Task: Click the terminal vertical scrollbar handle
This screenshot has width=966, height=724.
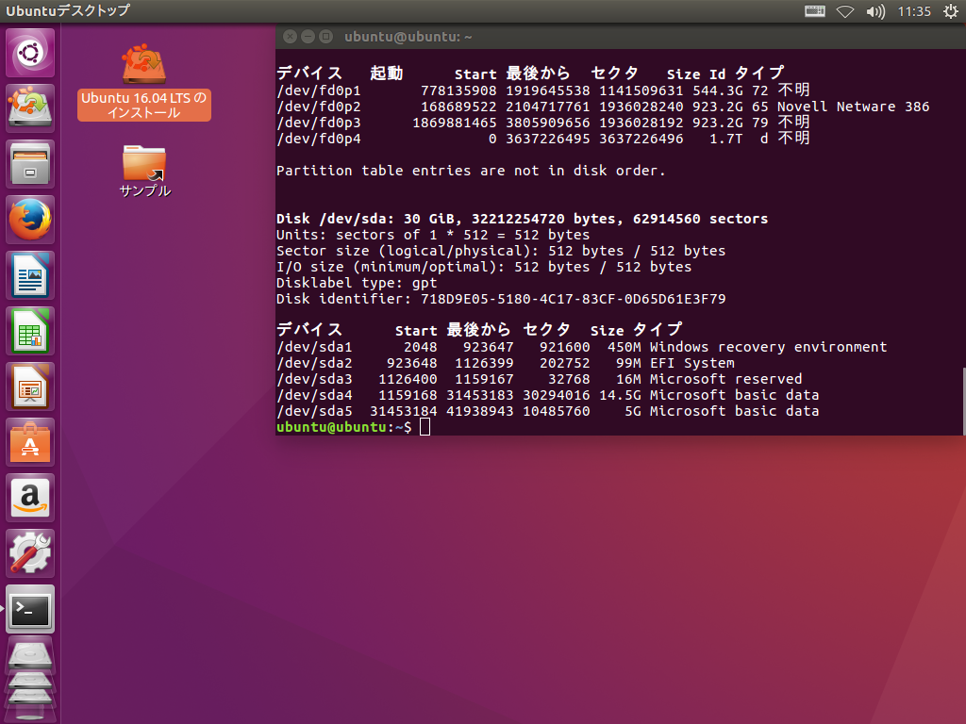Action: (x=963, y=400)
